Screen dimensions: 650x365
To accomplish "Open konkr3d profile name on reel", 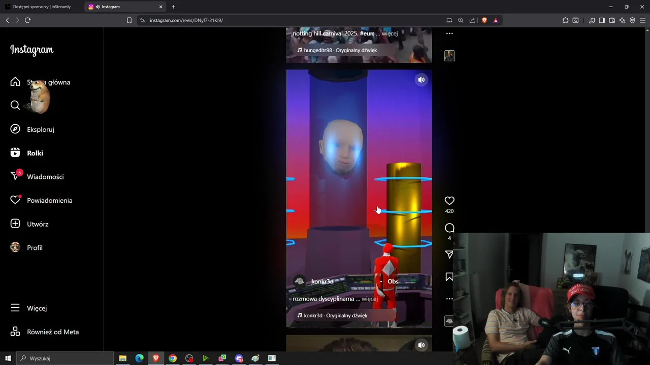I will click(x=322, y=281).
